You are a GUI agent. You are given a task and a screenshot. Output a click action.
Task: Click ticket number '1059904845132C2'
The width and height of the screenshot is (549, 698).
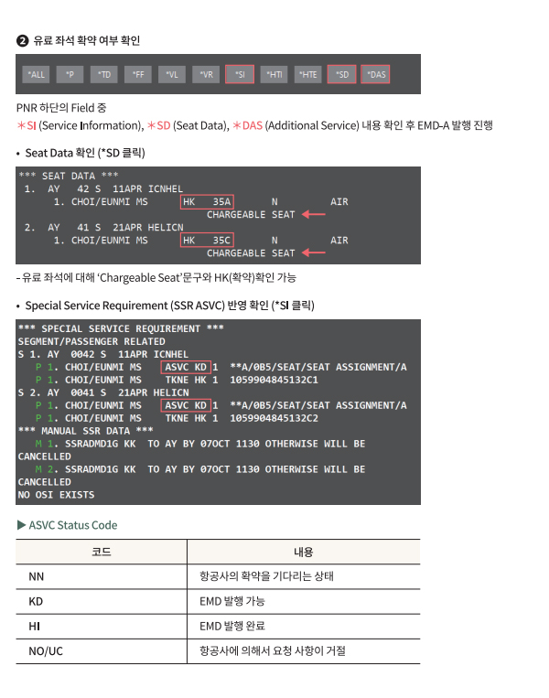point(274,418)
